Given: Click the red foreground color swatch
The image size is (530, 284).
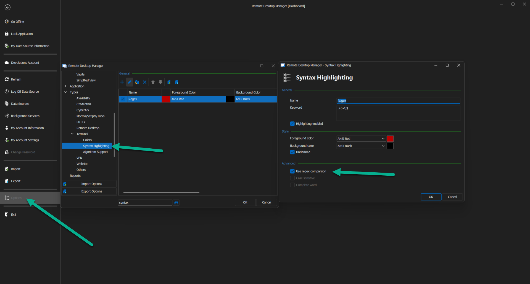Looking at the screenshot, I should click(390, 139).
